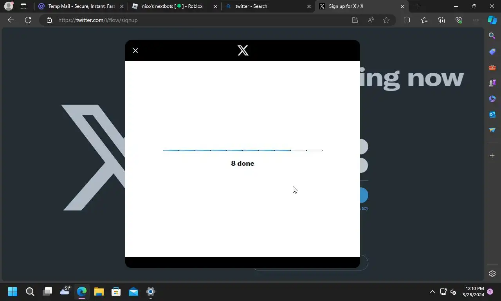Screen dimensions: 501x301
Task: Open Microsoft Edge from taskbar
Action: coord(82,292)
